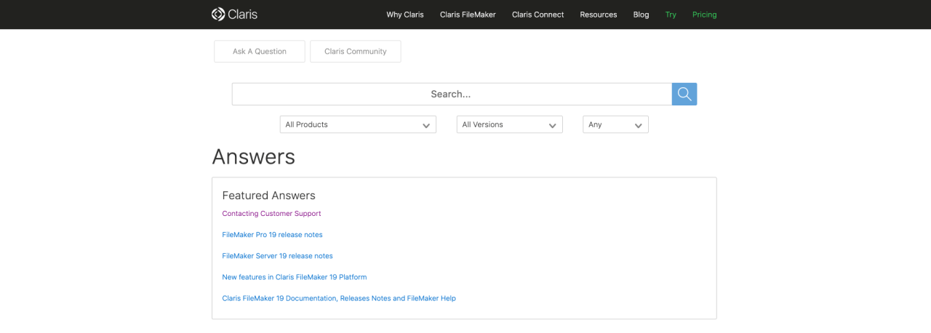Visit the Blog page from header

[x=641, y=15]
